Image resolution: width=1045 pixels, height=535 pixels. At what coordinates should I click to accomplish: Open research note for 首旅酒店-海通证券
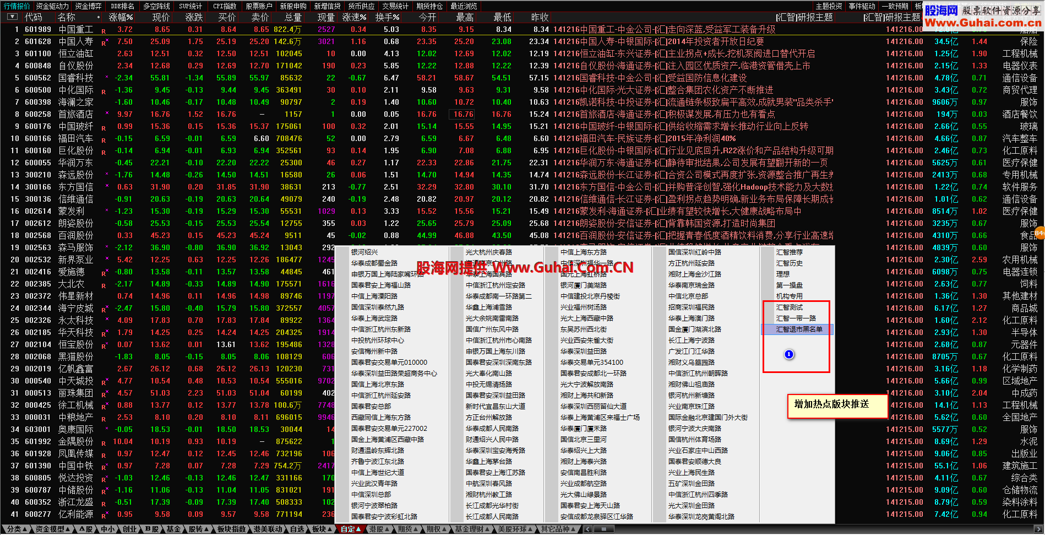pyautogui.click(x=665, y=114)
